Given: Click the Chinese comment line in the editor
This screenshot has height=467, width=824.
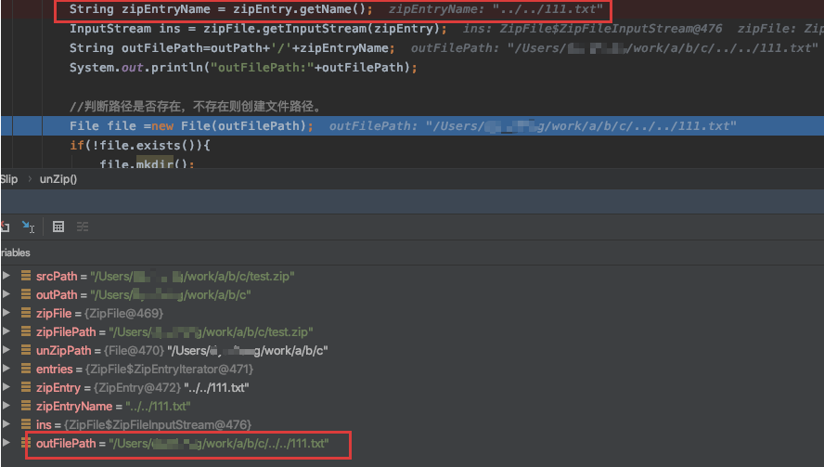Looking at the screenshot, I should coord(195,107).
